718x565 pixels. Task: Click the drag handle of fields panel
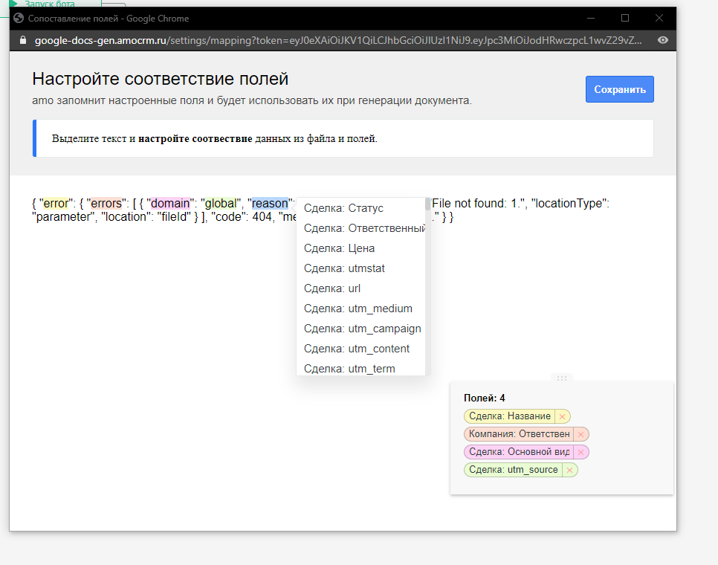pyautogui.click(x=562, y=378)
